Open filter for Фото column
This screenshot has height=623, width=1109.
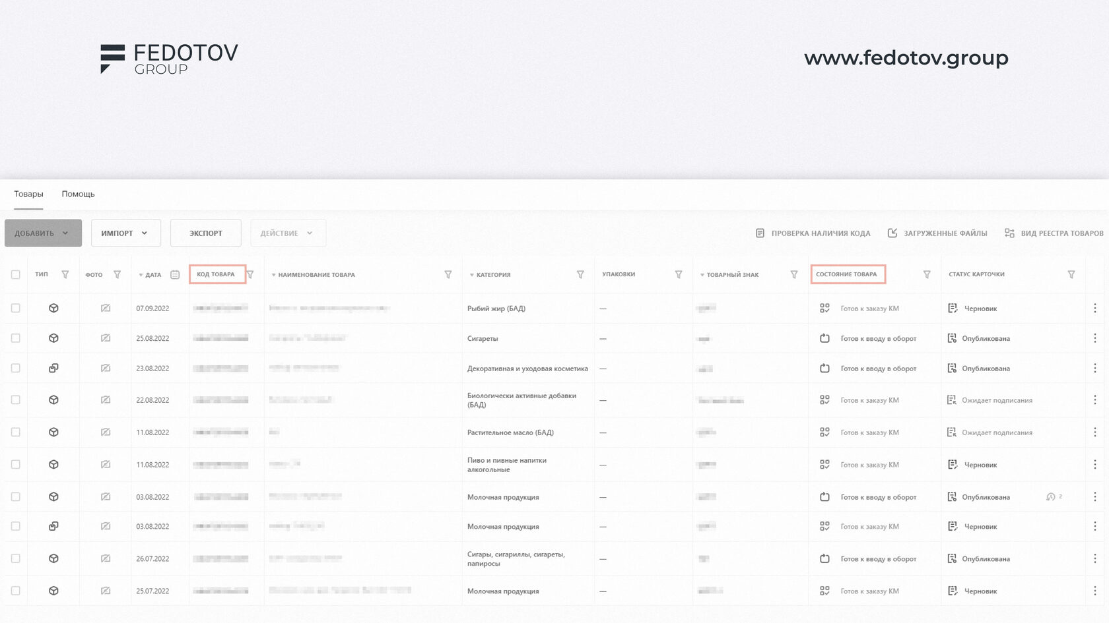pos(117,274)
